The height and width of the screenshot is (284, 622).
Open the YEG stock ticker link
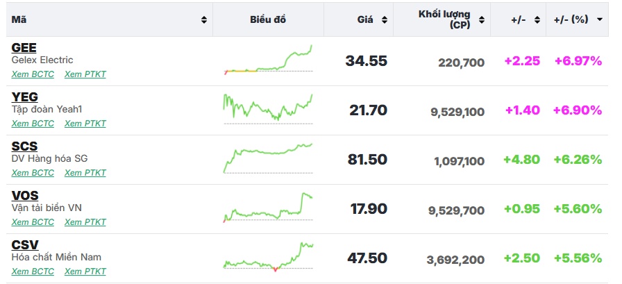[x=25, y=97]
